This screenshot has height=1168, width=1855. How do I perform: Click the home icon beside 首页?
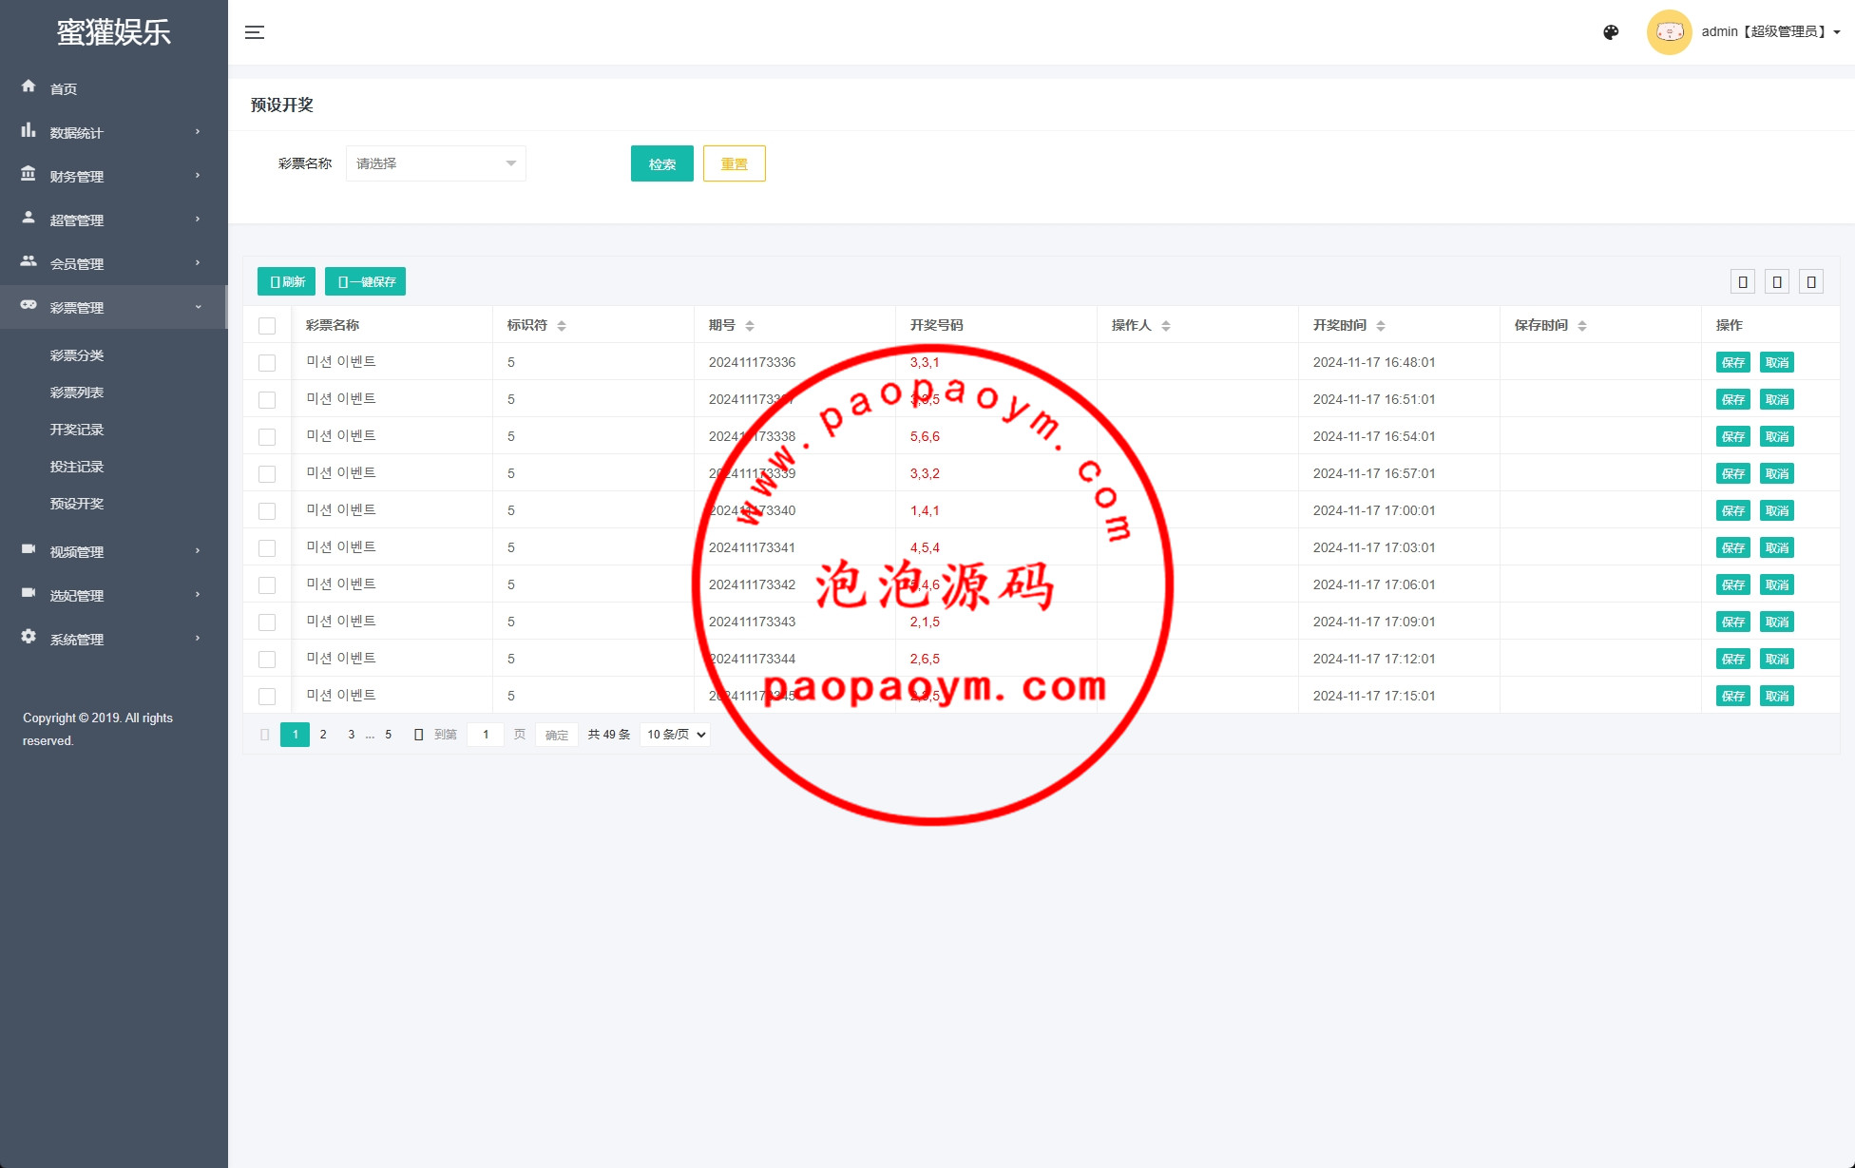click(29, 86)
